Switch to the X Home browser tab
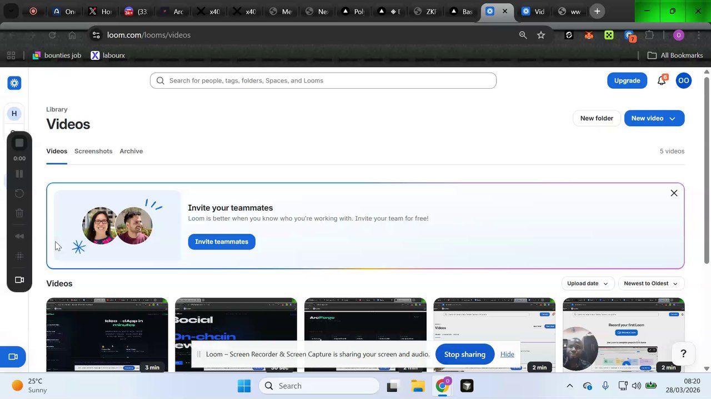The width and height of the screenshot is (711, 399). pos(99,11)
